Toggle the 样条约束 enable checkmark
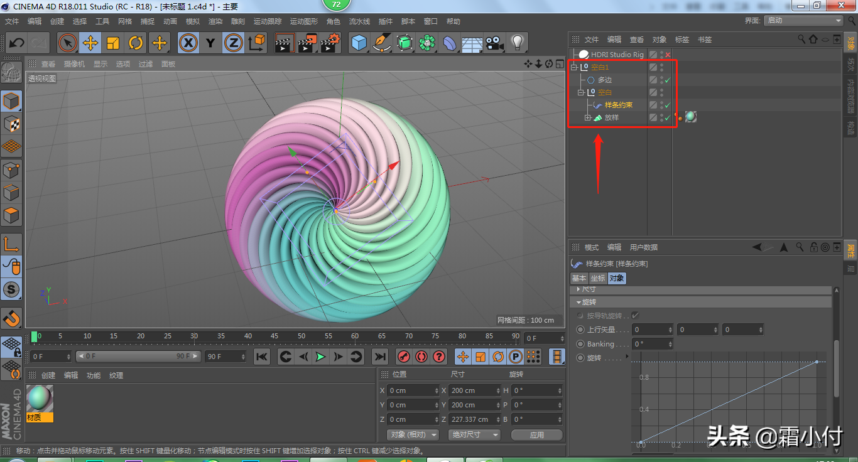Screen dimensions: 858x462 [x=668, y=105]
